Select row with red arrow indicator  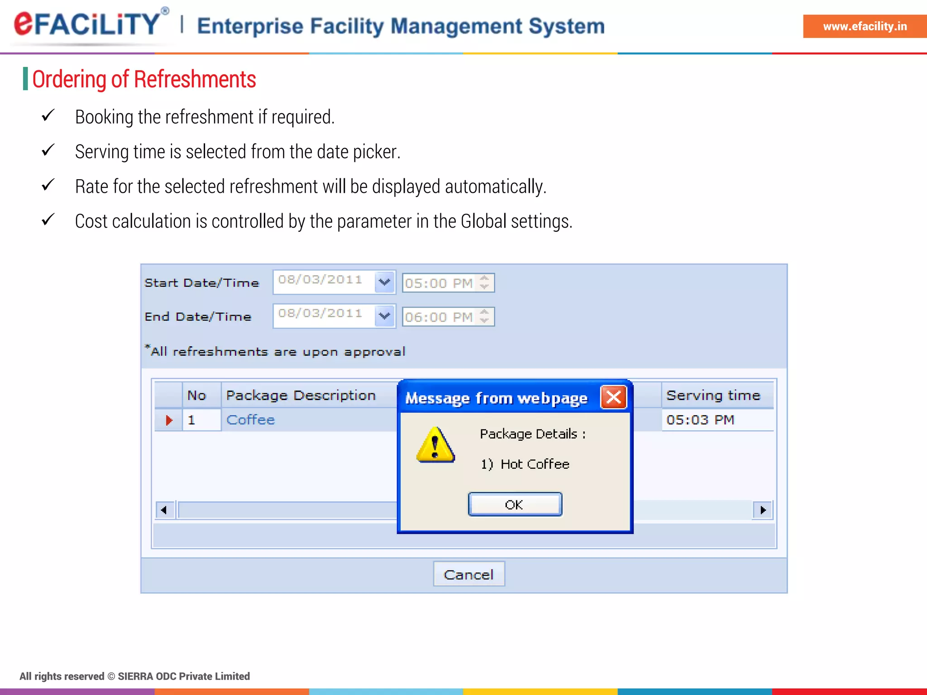pyautogui.click(x=169, y=420)
